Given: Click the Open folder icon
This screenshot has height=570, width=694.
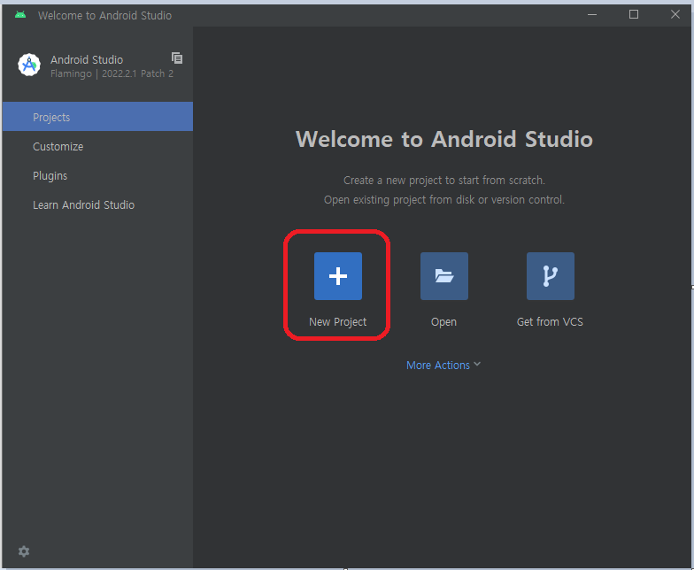Looking at the screenshot, I should coord(444,276).
